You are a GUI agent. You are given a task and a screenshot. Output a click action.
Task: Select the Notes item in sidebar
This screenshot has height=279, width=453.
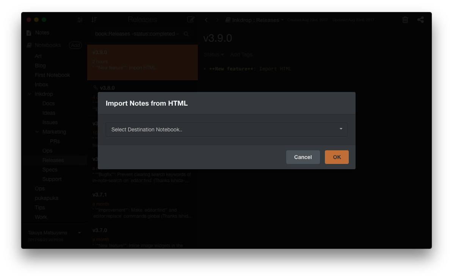click(x=42, y=33)
